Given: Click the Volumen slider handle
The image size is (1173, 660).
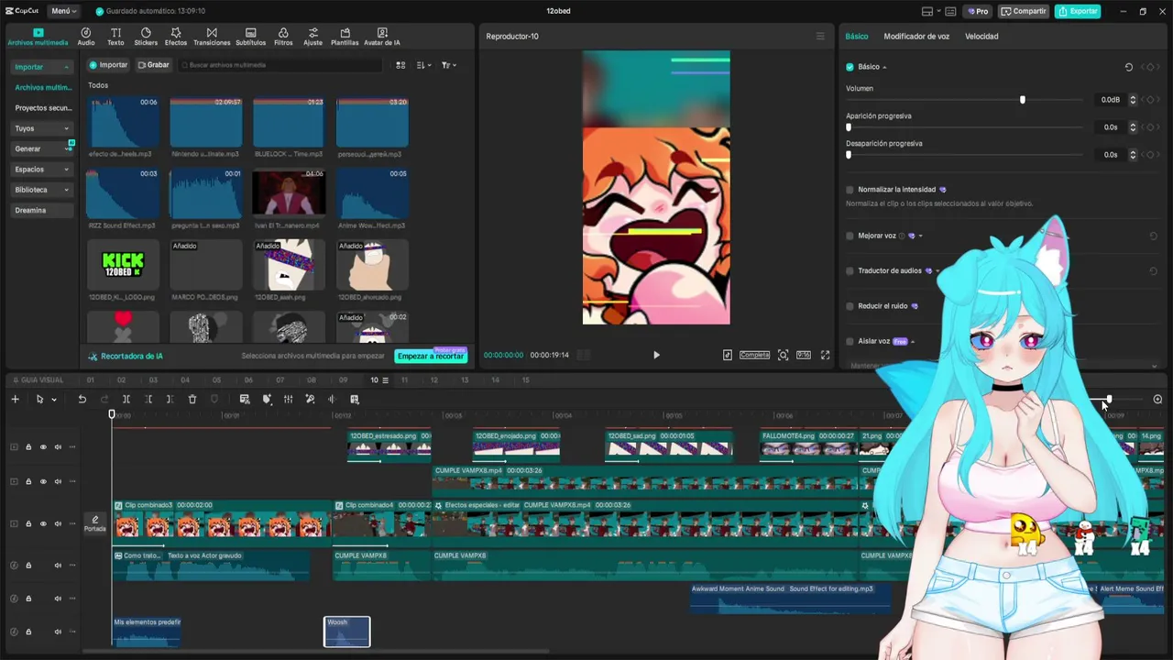Looking at the screenshot, I should [1023, 100].
